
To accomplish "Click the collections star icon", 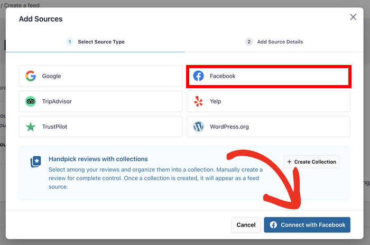I will click(x=35, y=162).
